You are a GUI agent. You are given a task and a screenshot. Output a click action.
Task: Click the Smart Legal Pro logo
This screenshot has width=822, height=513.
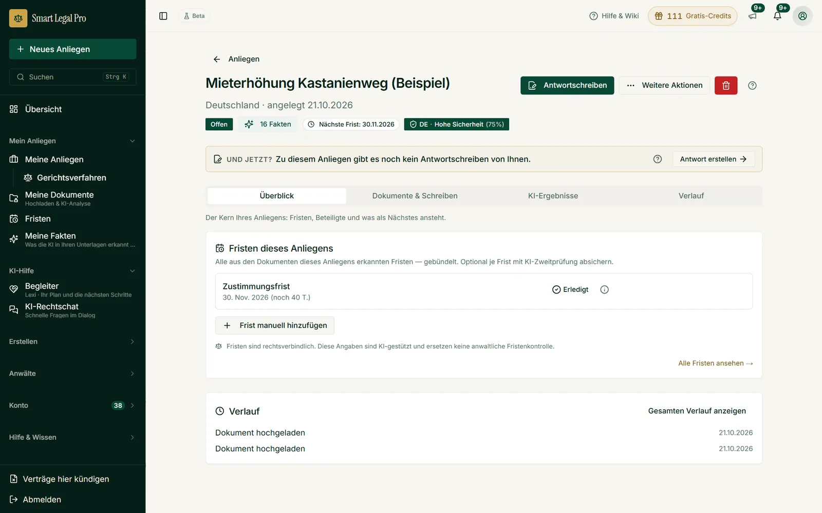(48, 18)
